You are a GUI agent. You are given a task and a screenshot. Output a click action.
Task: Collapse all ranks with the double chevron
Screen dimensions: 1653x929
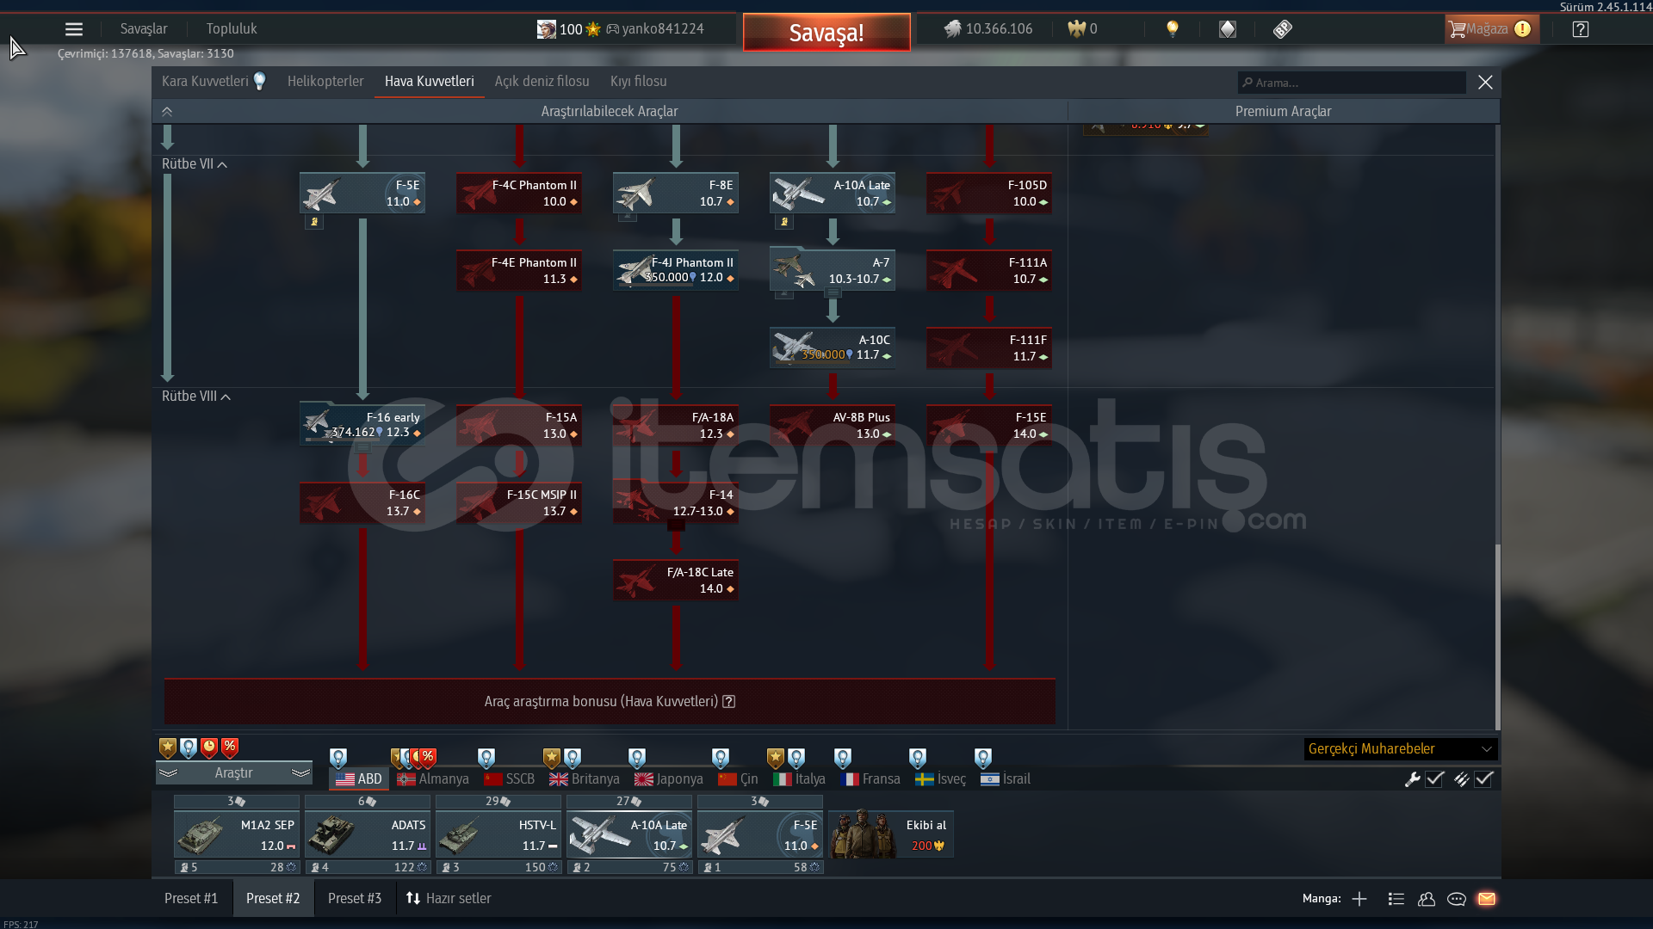click(167, 112)
